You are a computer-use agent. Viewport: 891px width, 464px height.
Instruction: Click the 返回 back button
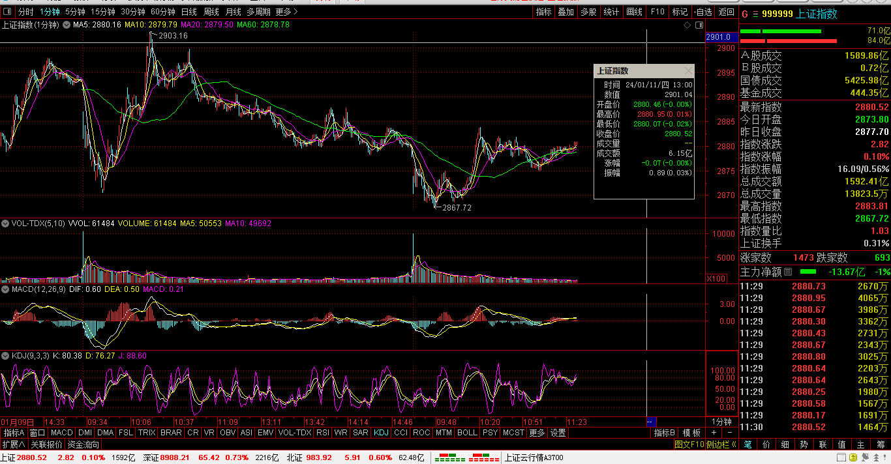(726, 12)
